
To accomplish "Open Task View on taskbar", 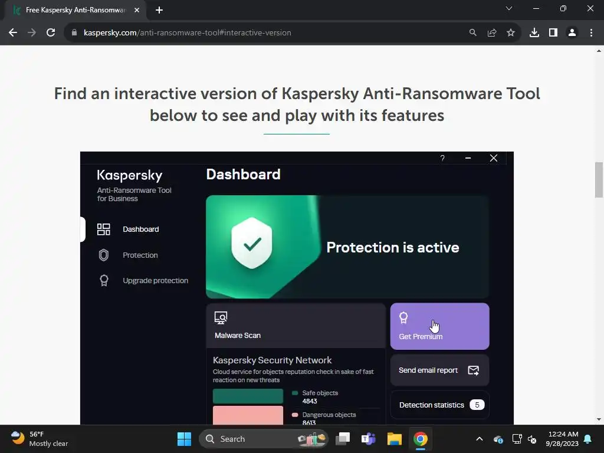I will pos(343,439).
